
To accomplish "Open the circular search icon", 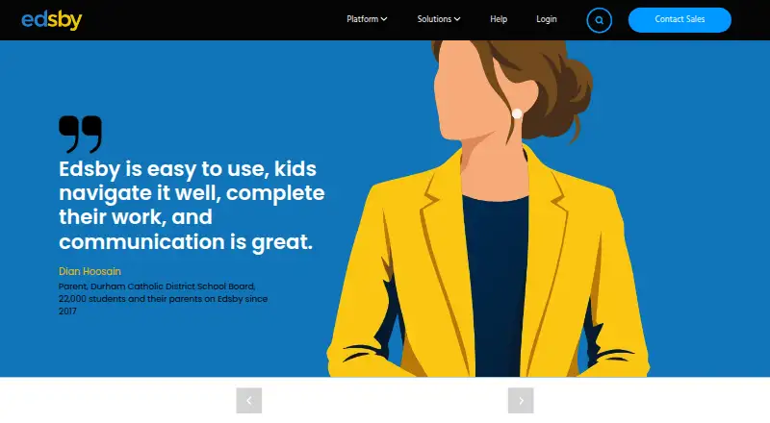I will pyautogui.click(x=599, y=20).
